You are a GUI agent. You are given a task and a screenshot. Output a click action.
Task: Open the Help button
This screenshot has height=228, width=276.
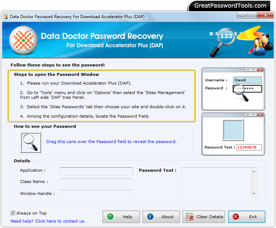[x=121, y=217]
